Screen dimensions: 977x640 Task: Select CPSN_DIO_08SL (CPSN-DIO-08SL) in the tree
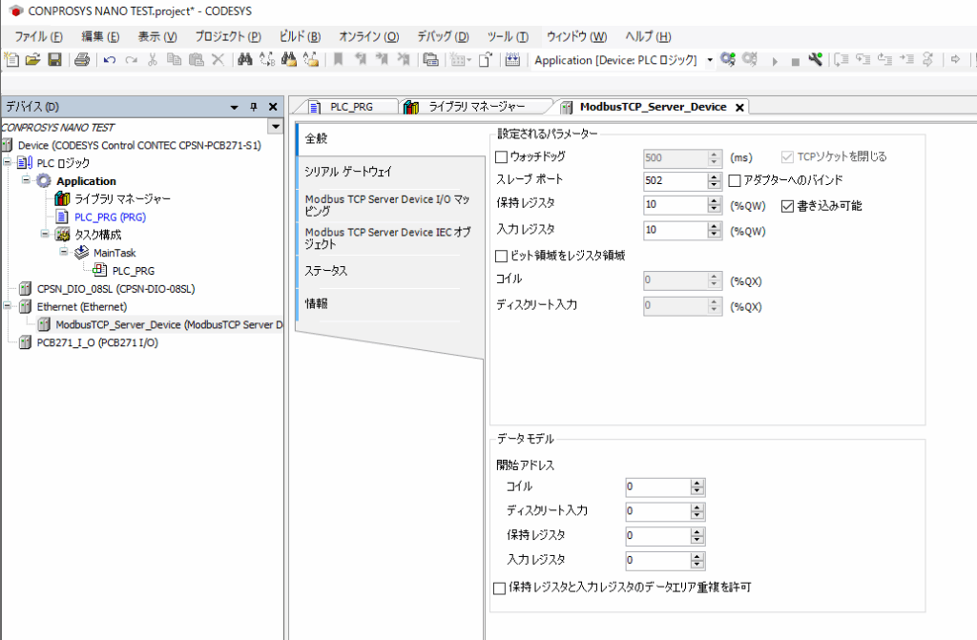115,289
